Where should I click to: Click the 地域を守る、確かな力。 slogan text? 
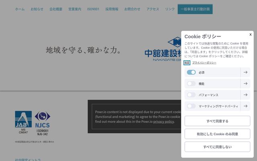click(x=84, y=50)
